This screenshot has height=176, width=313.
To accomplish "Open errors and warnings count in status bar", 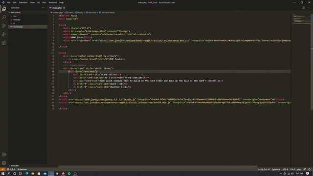I will click(11, 170).
